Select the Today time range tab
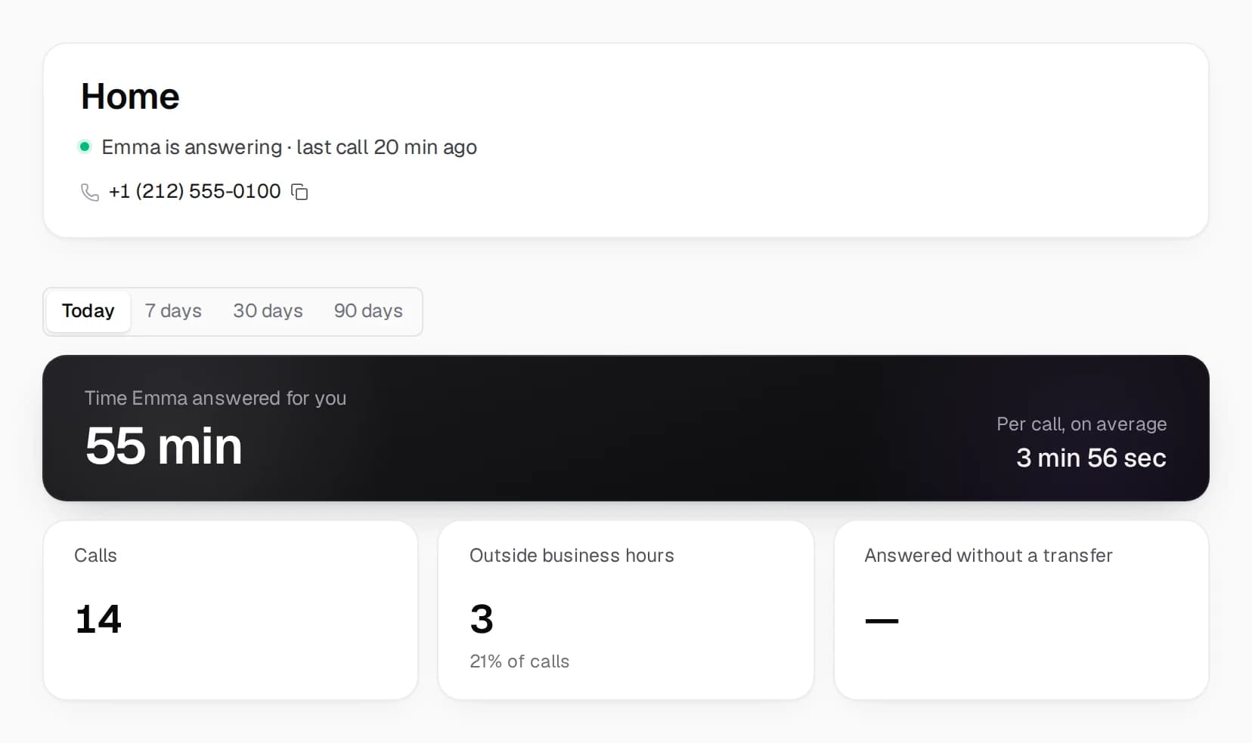The height and width of the screenshot is (743, 1252). pyautogui.click(x=88, y=311)
